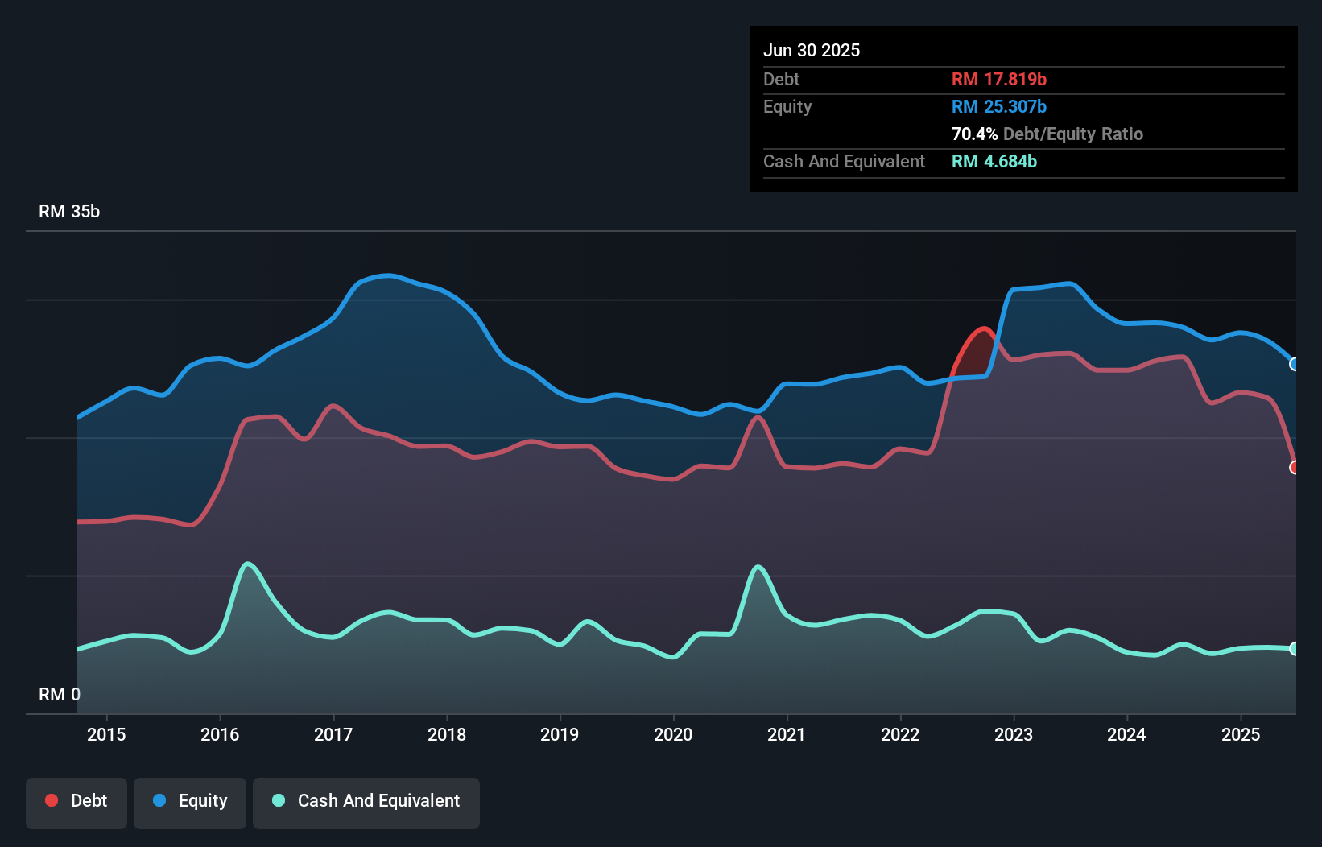Click the 2015 x-axis label
Screen dimensions: 1322x847
pos(106,734)
